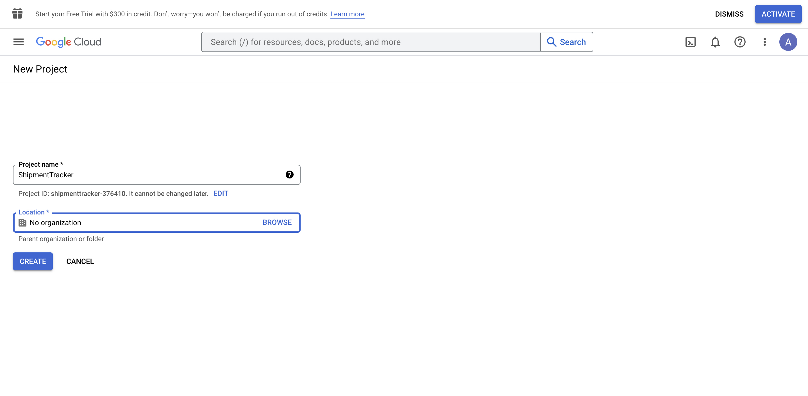808x396 pixels.
Task: Activate the free trial
Action: pyautogui.click(x=778, y=14)
